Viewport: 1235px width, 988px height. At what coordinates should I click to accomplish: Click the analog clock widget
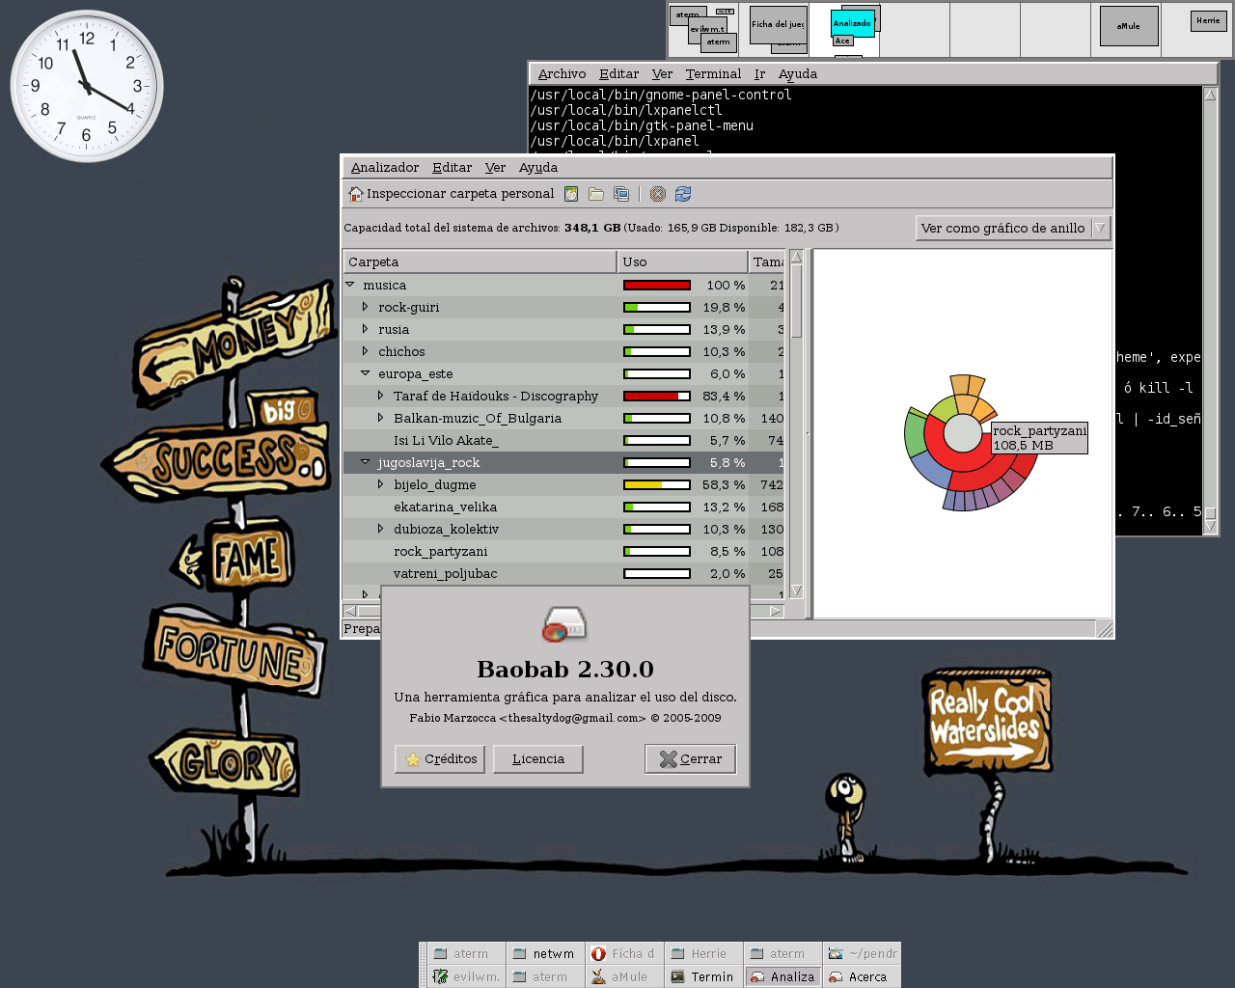87,87
